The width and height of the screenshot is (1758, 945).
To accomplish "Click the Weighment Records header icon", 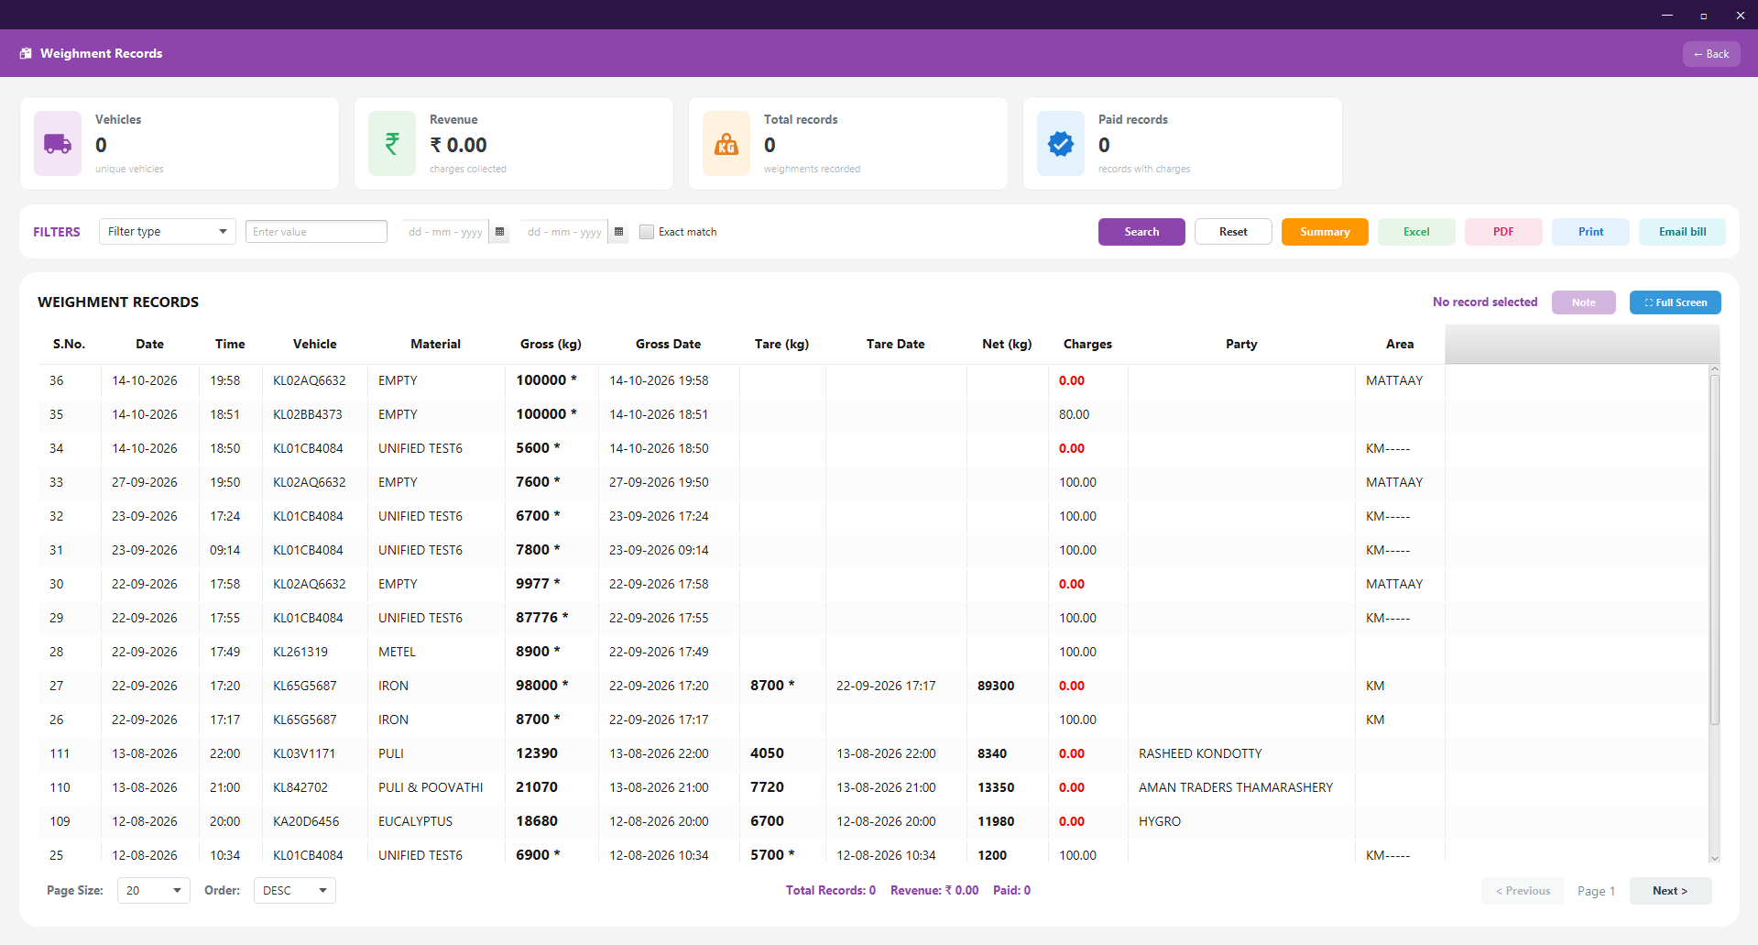I will click(26, 53).
